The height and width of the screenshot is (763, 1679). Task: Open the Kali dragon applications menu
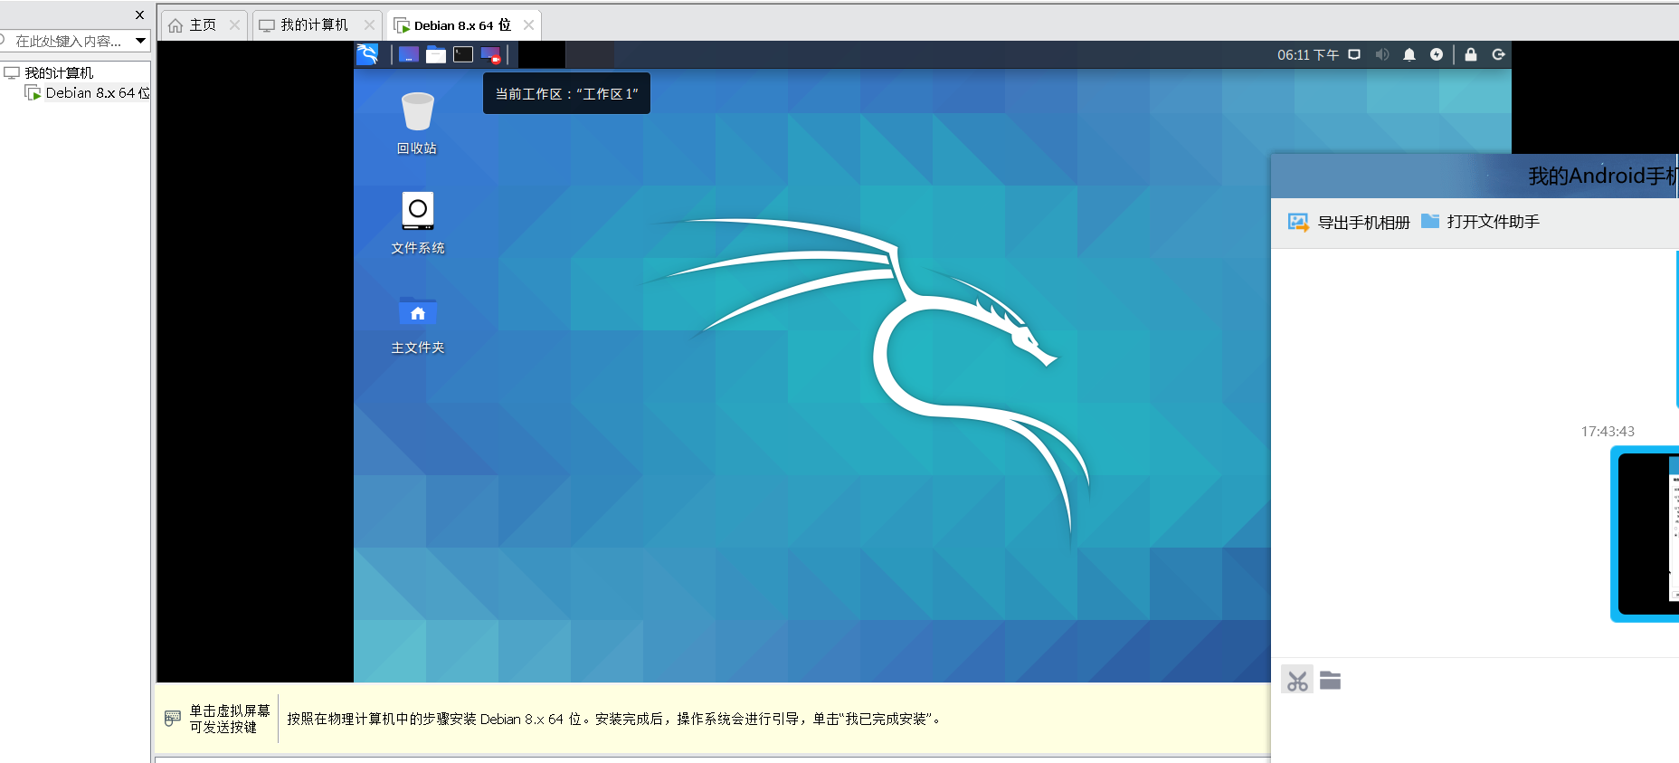click(367, 54)
